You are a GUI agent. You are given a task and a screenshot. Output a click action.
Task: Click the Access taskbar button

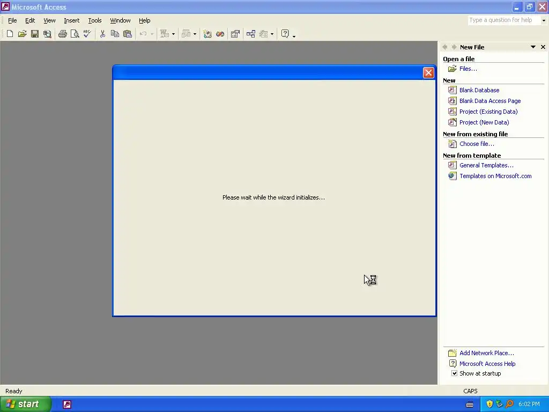[67, 404]
